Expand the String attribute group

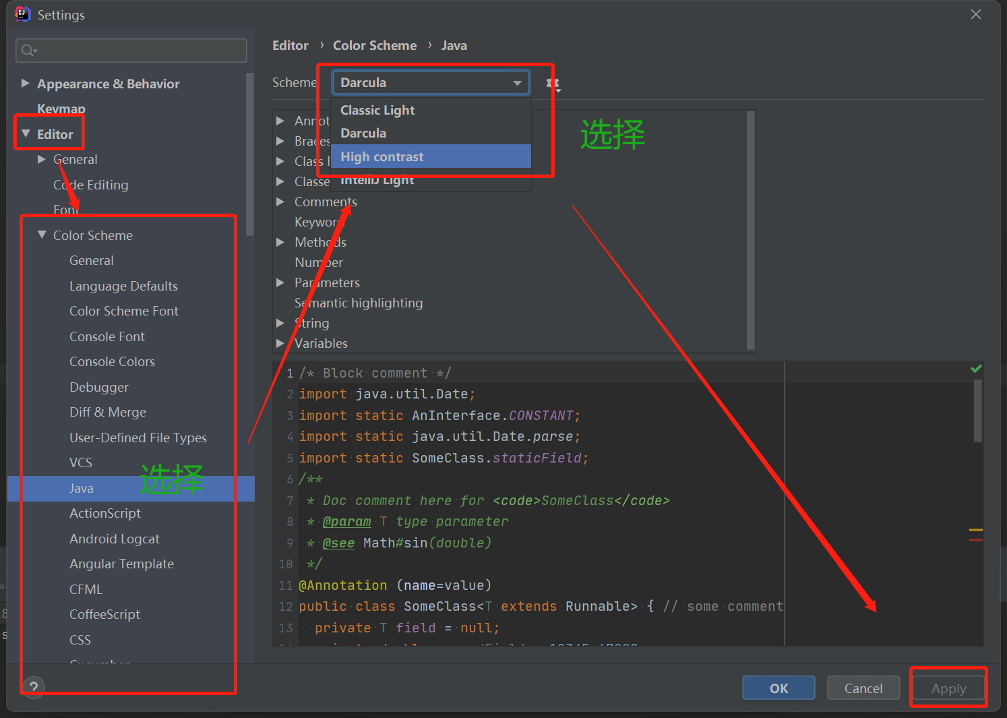coord(280,323)
